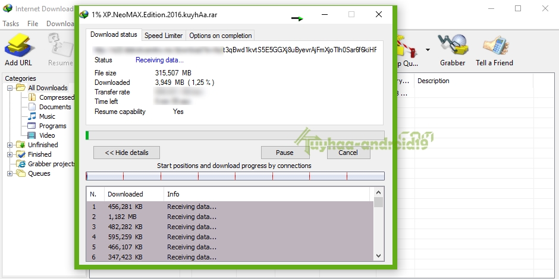
Task: Open the Downloads menu
Action: click(x=60, y=24)
